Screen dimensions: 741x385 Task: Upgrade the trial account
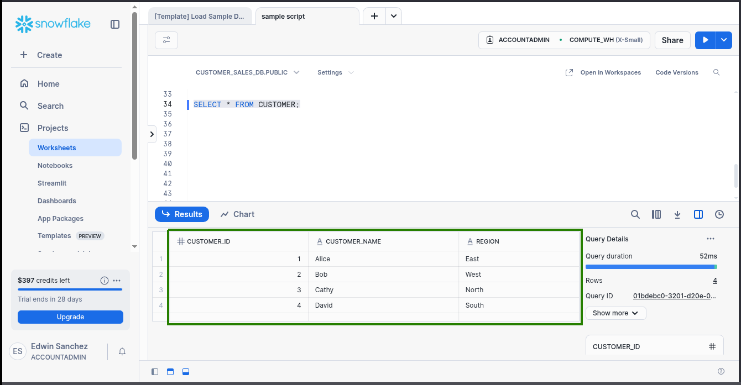point(70,317)
